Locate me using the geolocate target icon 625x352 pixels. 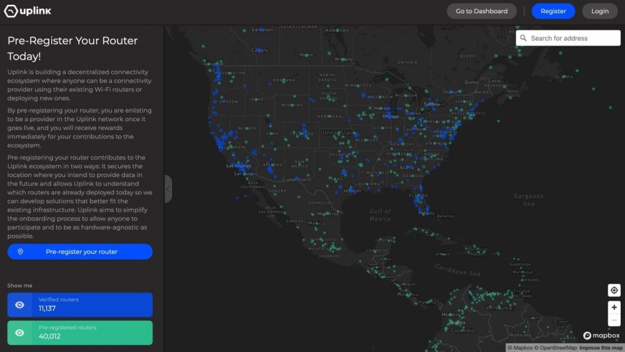[614, 290]
